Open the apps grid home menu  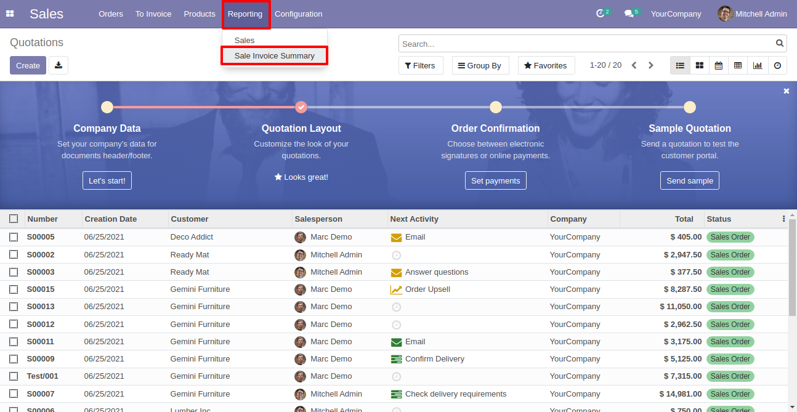pyautogui.click(x=10, y=14)
